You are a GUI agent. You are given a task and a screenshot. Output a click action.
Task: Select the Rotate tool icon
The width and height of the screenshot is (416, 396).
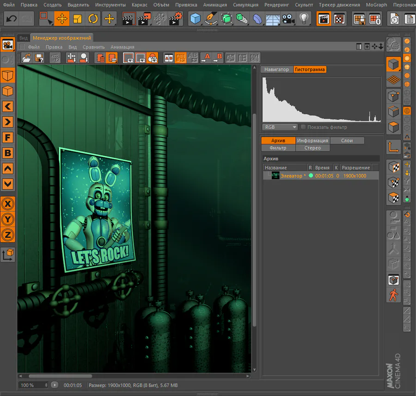93,19
